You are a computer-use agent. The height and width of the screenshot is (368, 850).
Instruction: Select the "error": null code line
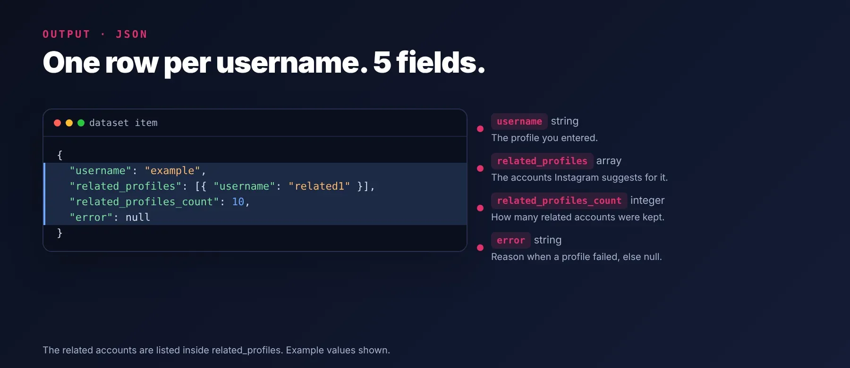(255, 217)
